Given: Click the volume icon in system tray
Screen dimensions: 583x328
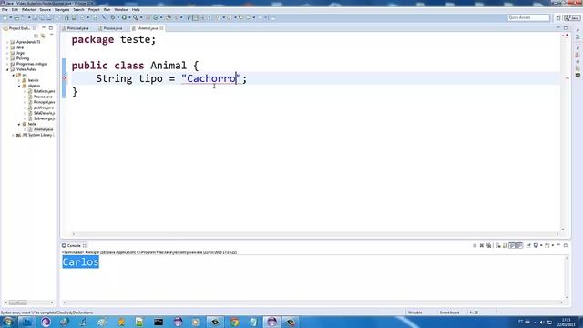Looking at the screenshot, I should click(x=542, y=322).
